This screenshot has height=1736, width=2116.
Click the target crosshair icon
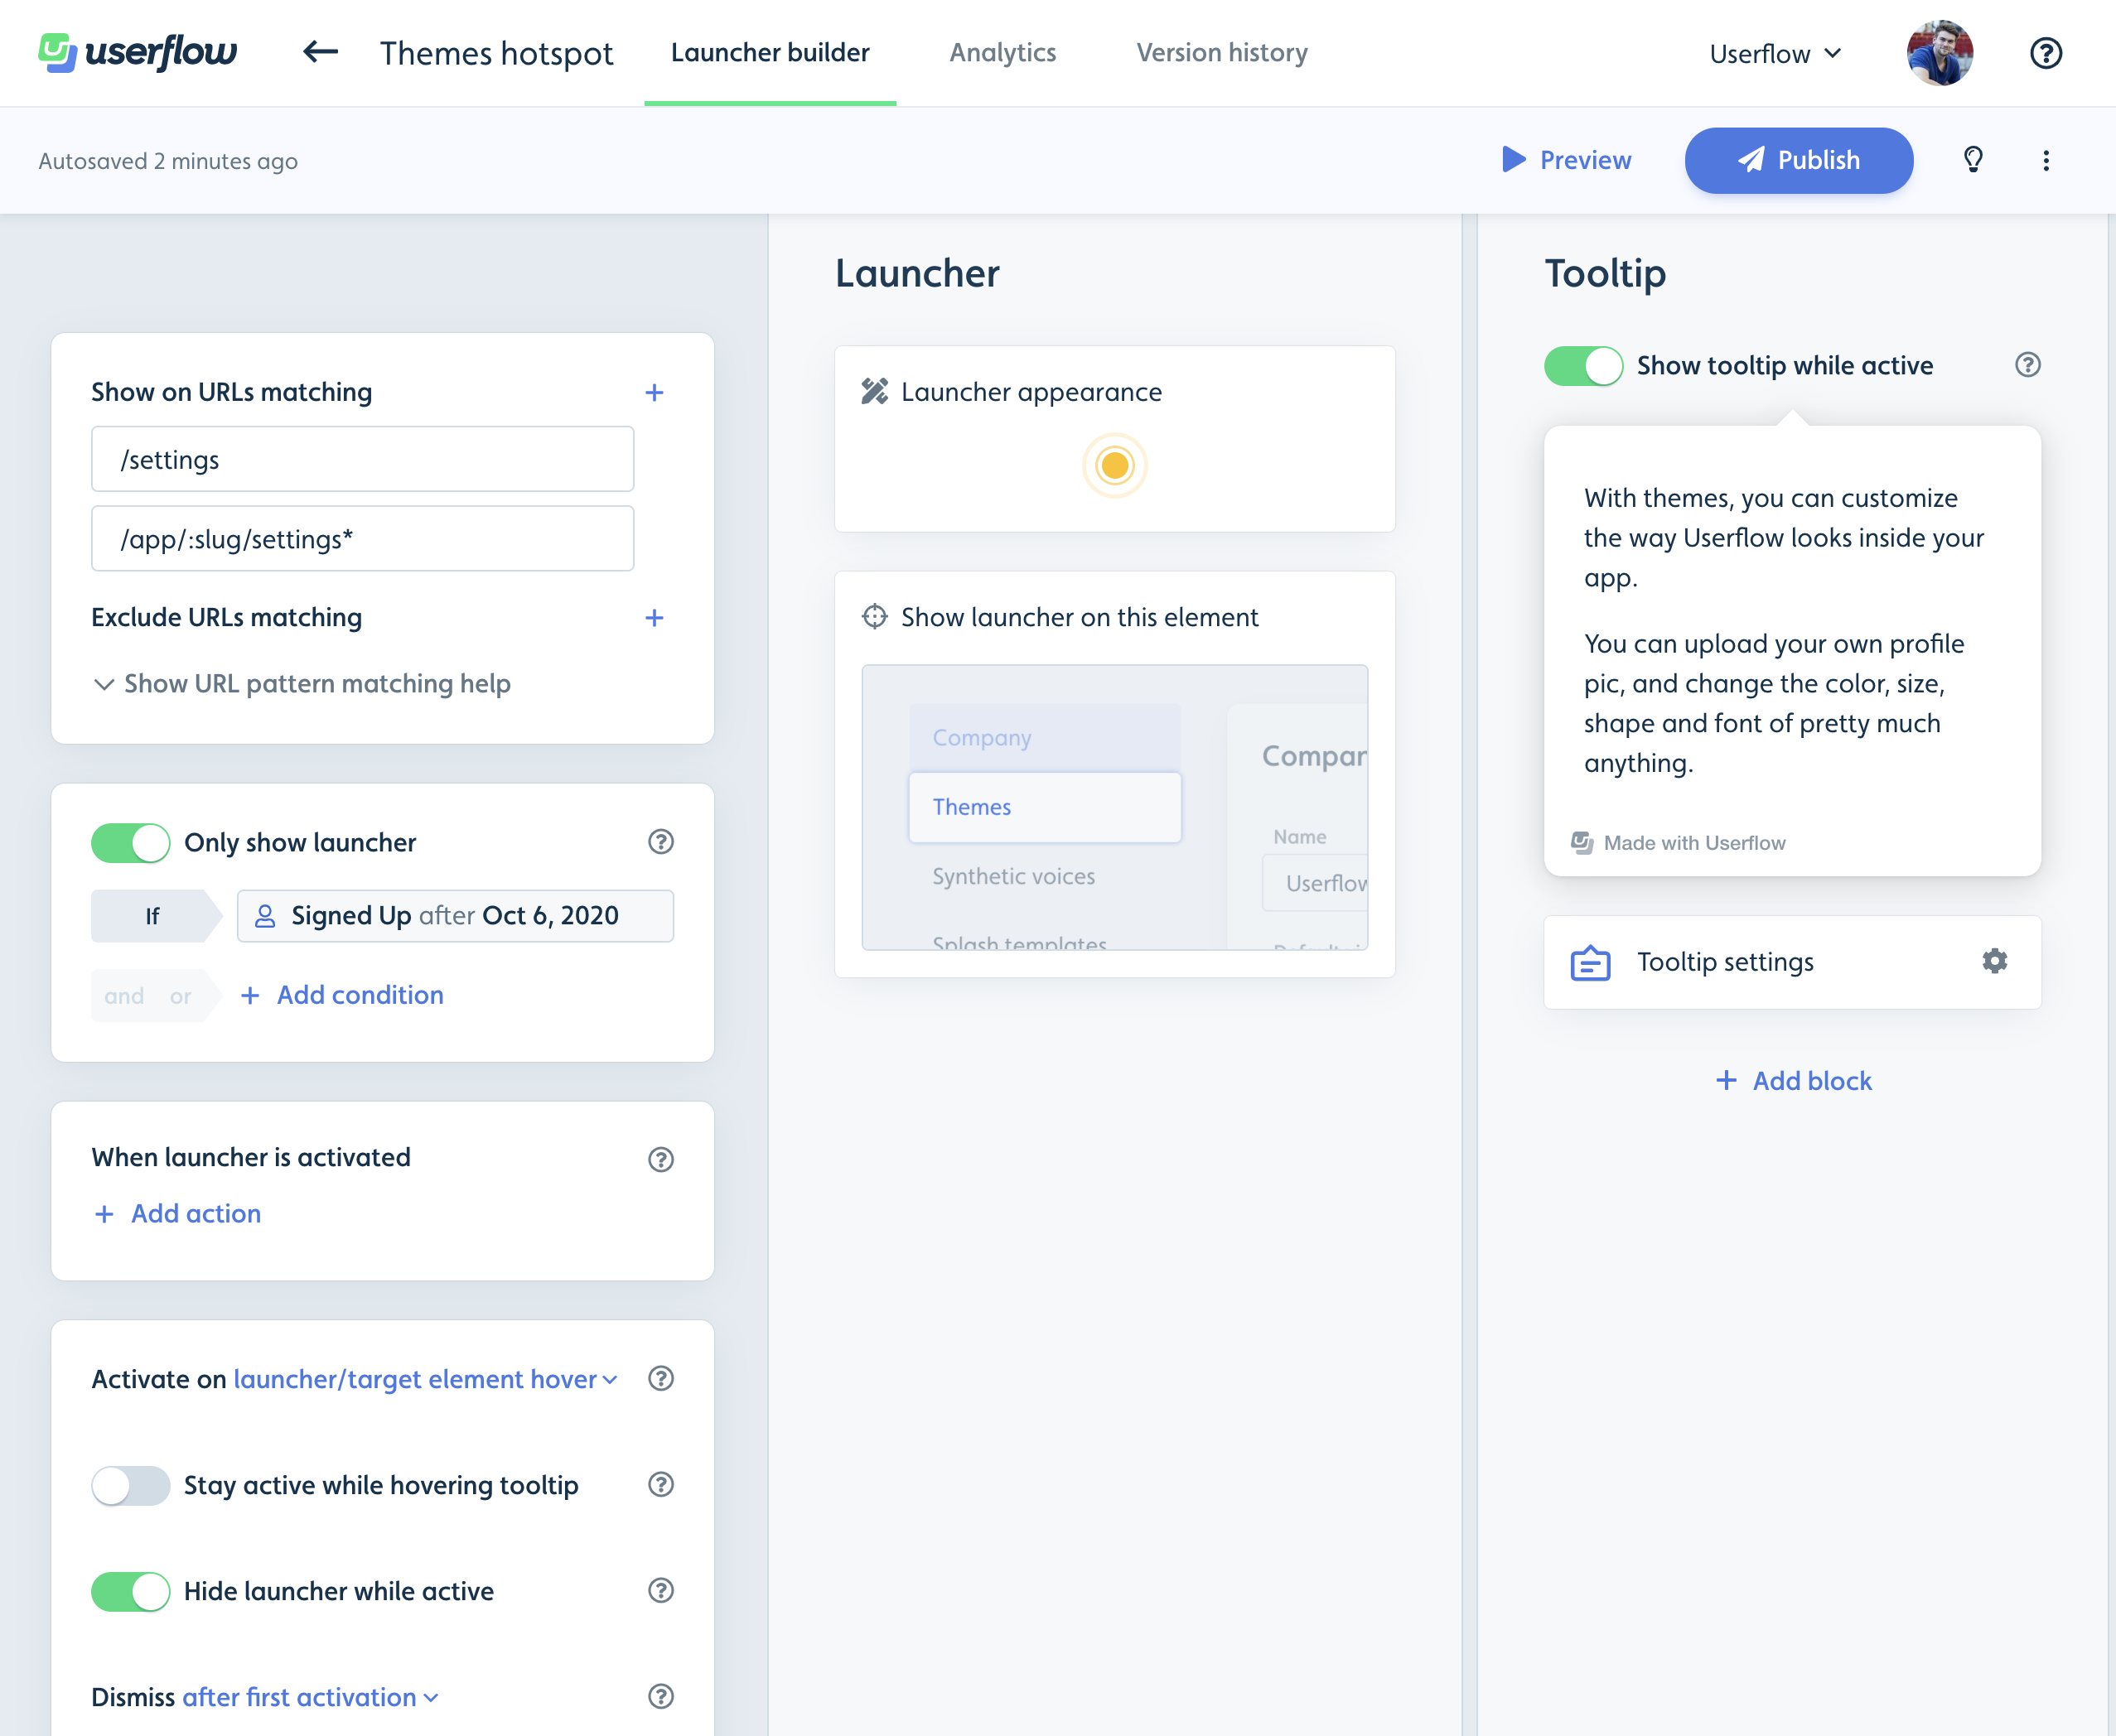point(874,616)
